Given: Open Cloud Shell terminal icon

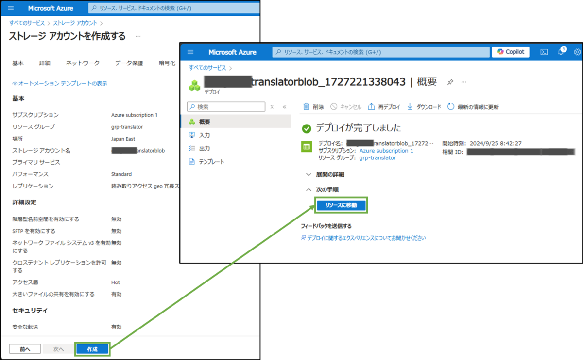Looking at the screenshot, I should coord(545,52).
